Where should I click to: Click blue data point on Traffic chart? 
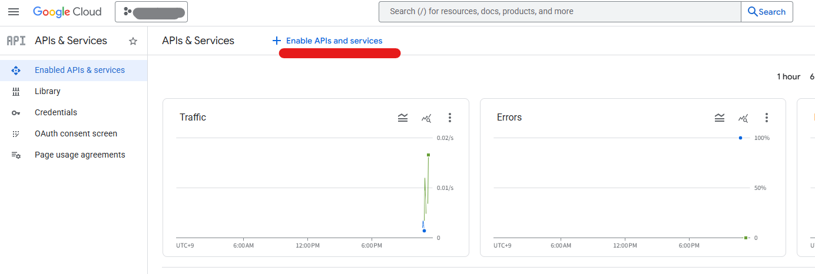[424, 230]
